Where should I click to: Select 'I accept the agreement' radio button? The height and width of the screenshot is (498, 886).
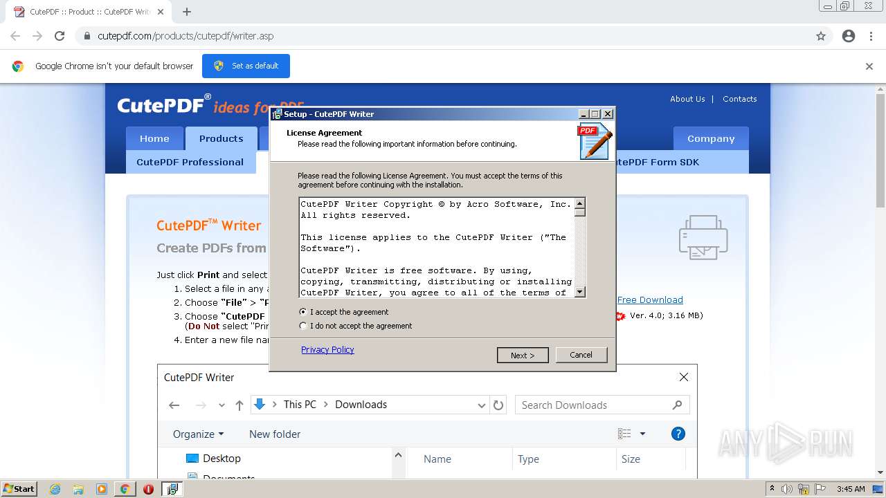point(302,312)
